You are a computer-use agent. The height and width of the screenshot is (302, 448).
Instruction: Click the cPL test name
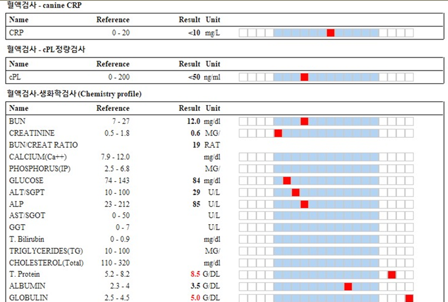click(15, 77)
